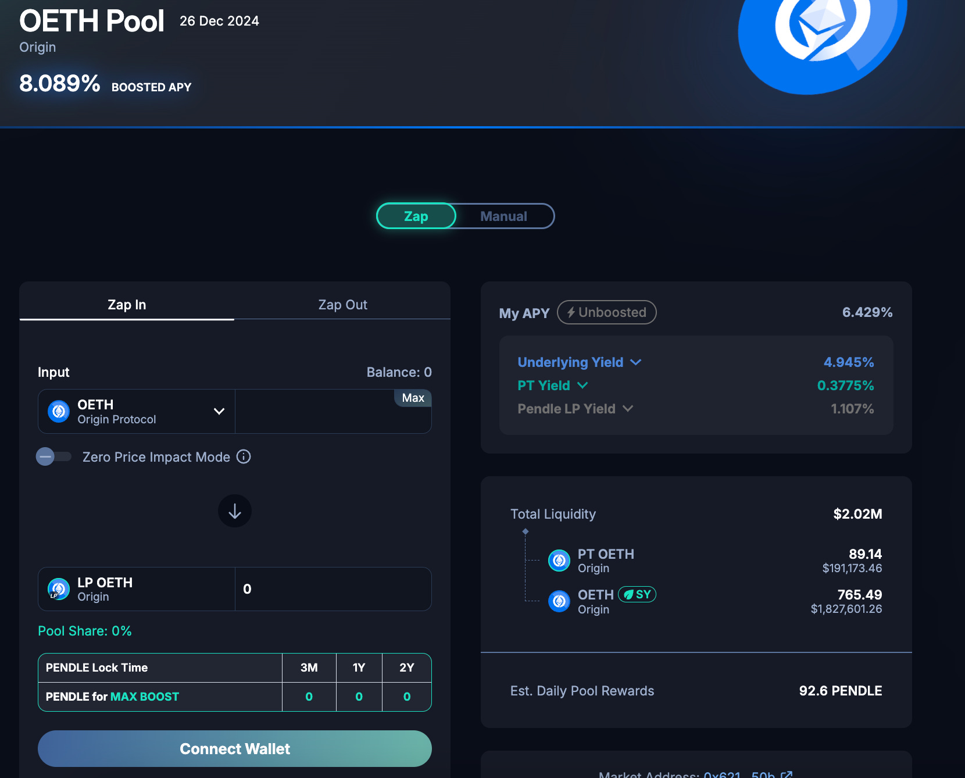The height and width of the screenshot is (778, 965).
Task: Click the $191,173.46 PT OETH value
Action: click(852, 568)
